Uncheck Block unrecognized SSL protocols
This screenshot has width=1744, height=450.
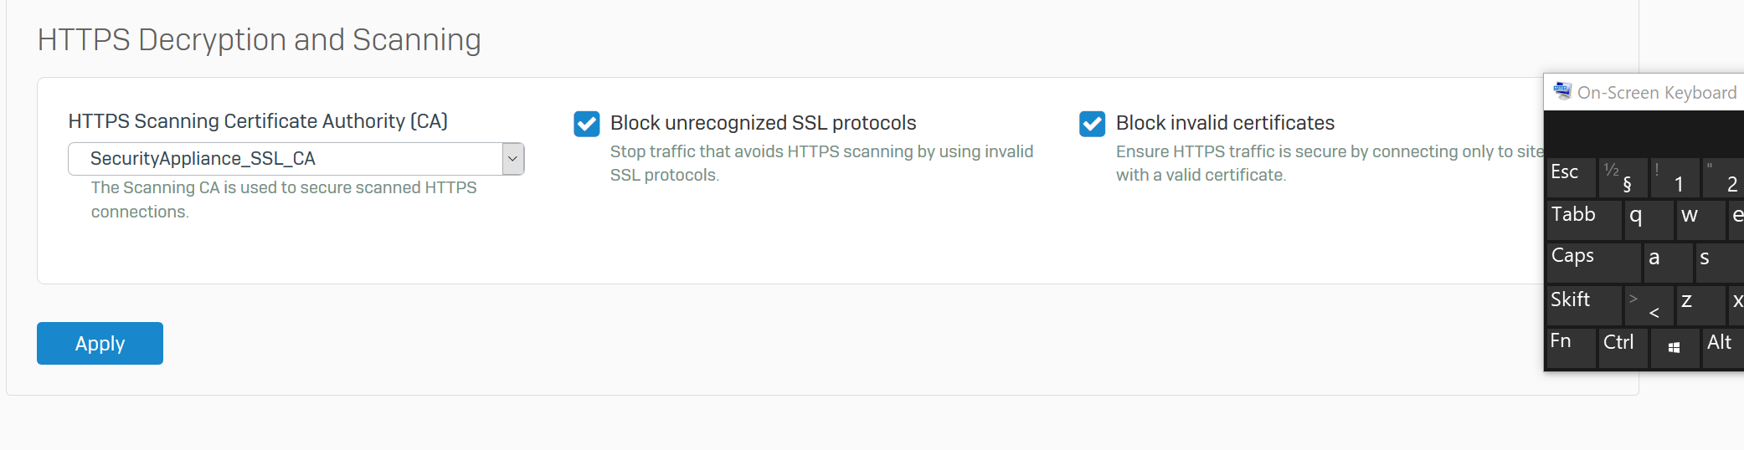pyautogui.click(x=587, y=124)
